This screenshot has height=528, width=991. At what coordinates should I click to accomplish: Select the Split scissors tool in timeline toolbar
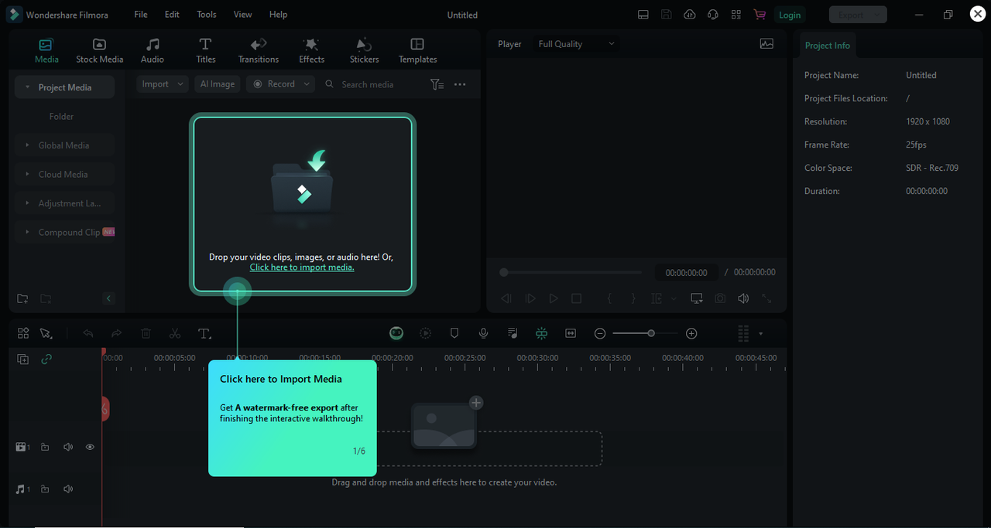coord(175,333)
